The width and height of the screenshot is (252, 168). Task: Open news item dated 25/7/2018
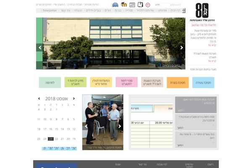[x=196, y=122]
